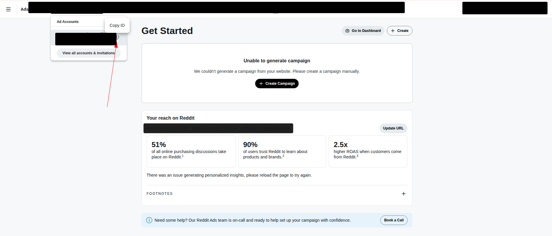Click View all accounts & invitations
The height and width of the screenshot is (236, 552).
[88, 53]
